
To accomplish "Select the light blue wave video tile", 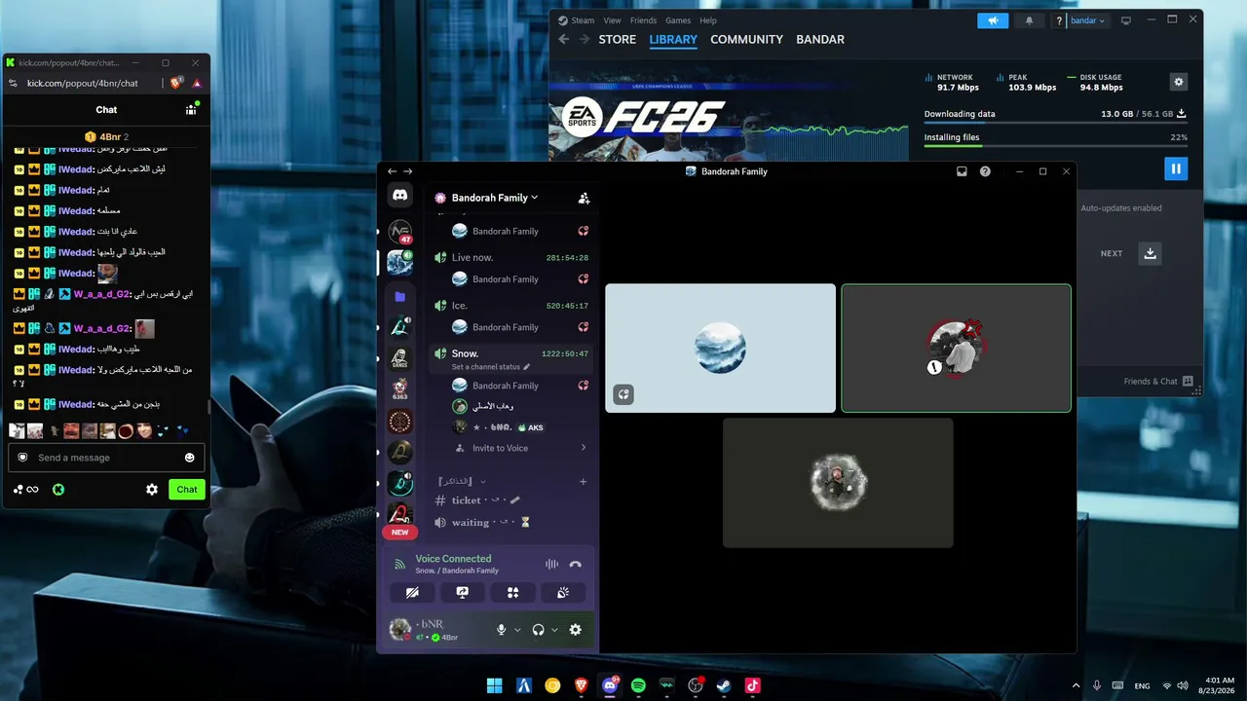I will (720, 348).
